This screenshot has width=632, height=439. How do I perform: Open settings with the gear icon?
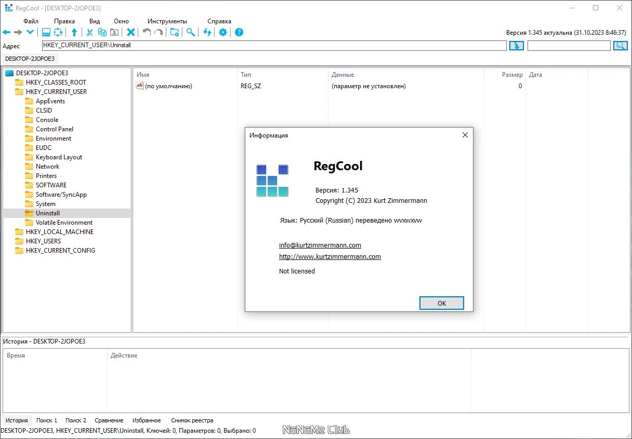click(x=223, y=32)
